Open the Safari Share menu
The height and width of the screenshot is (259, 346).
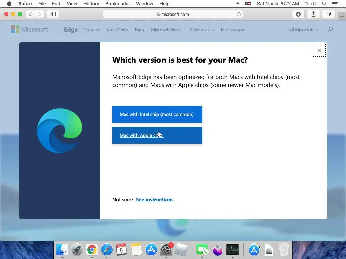coord(313,14)
